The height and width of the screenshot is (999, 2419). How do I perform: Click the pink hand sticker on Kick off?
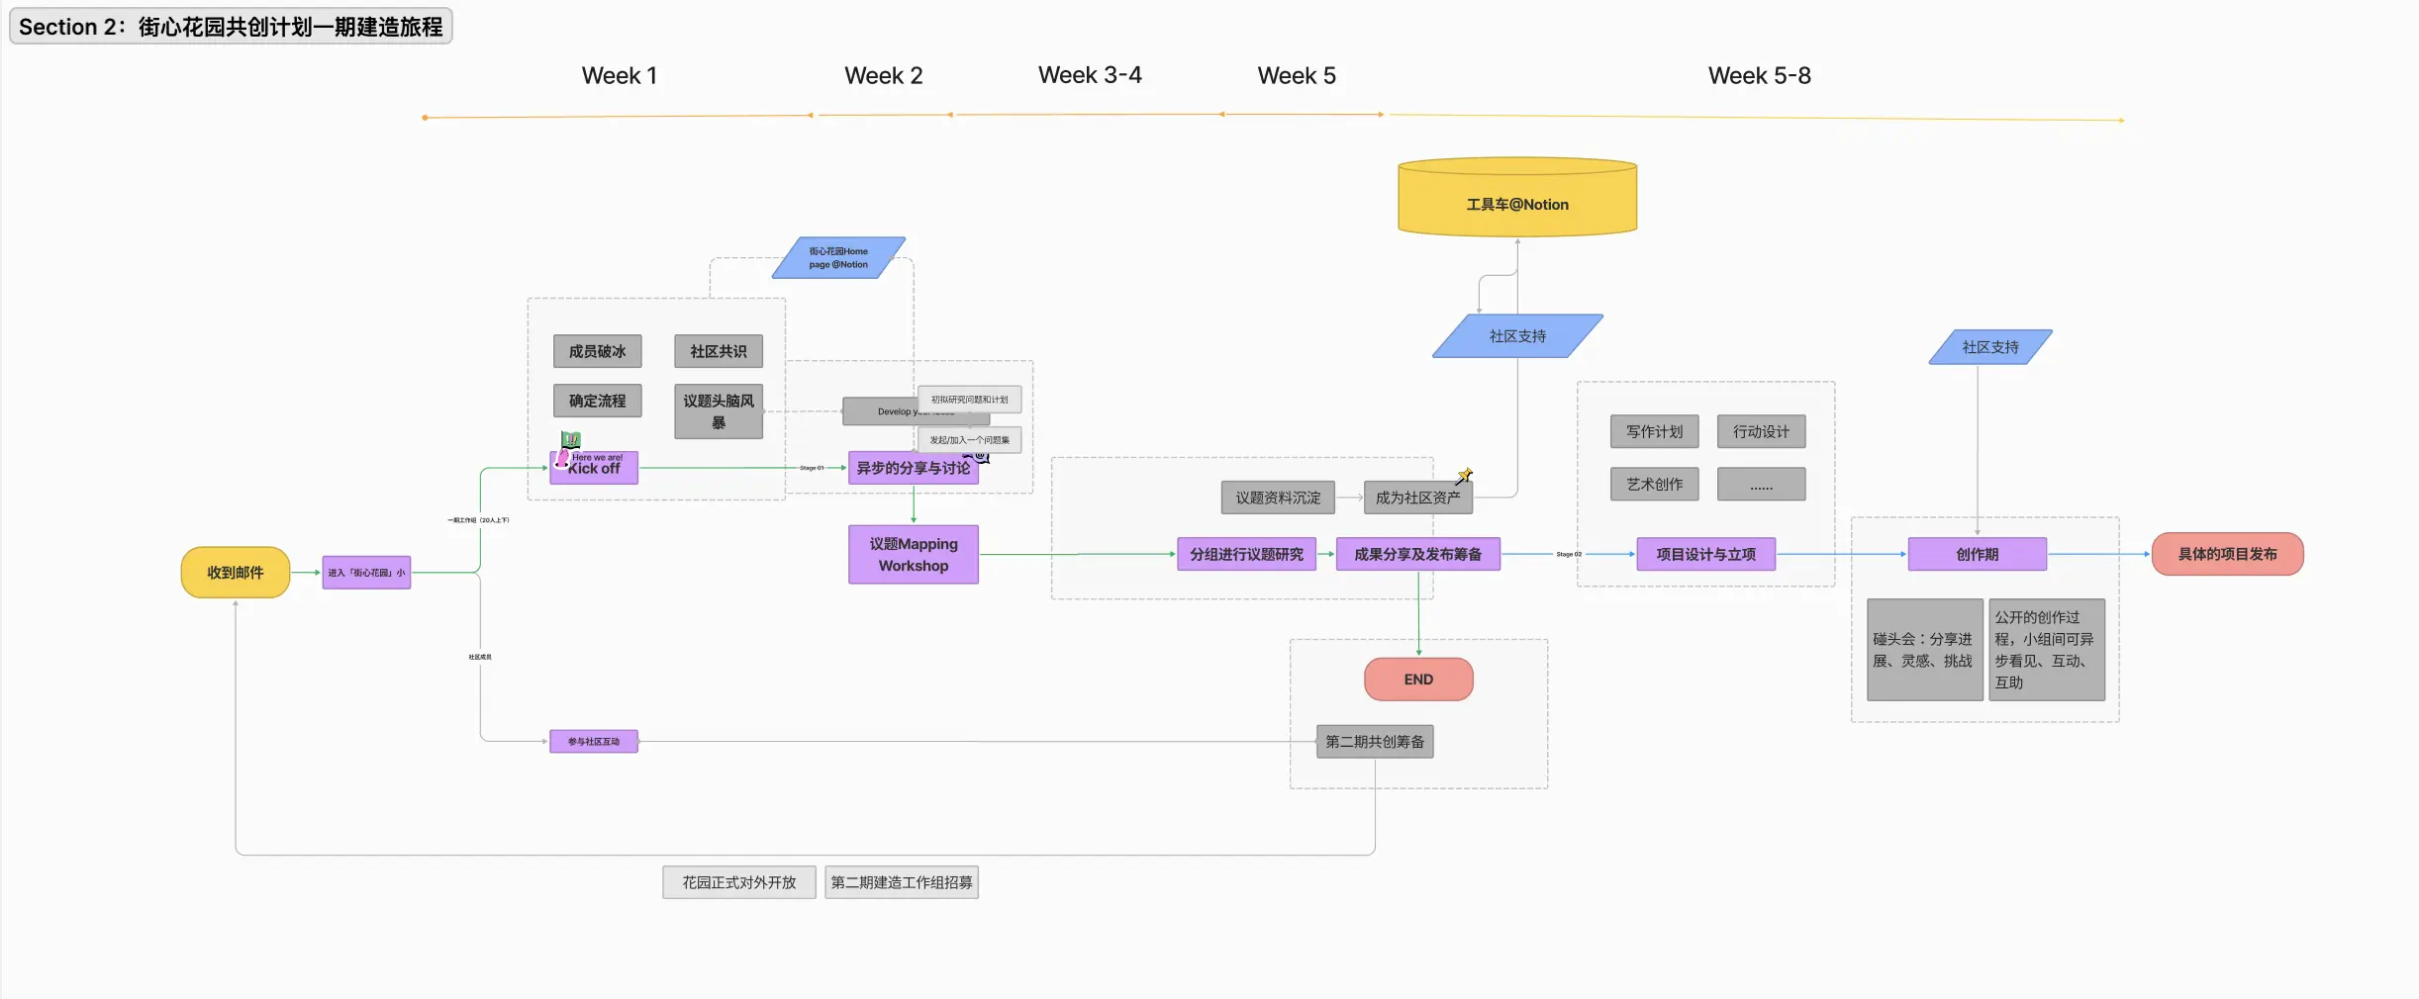point(562,458)
